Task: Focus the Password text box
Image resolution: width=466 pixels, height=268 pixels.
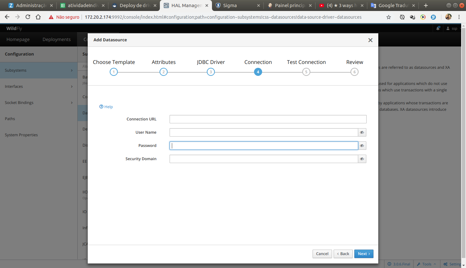Action: [x=264, y=146]
